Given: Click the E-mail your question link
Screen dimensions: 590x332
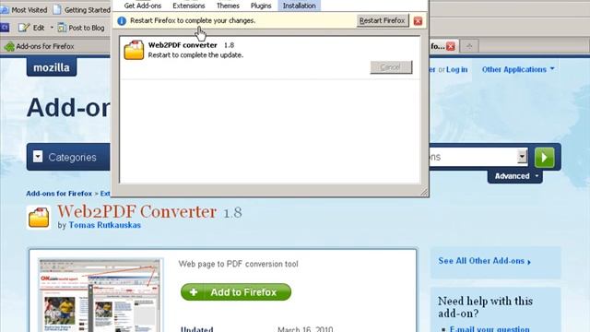Looking at the screenshot, I should [490, 328].
